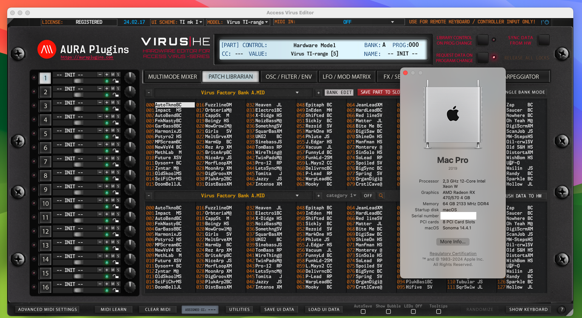Open the OSC / Filter / Env tab
This screenshot has height=318, width=582.
point(289,77)
